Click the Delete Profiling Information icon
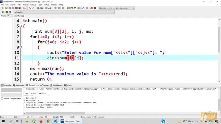This screenshot has width=221, height=124. coord(95,8)
